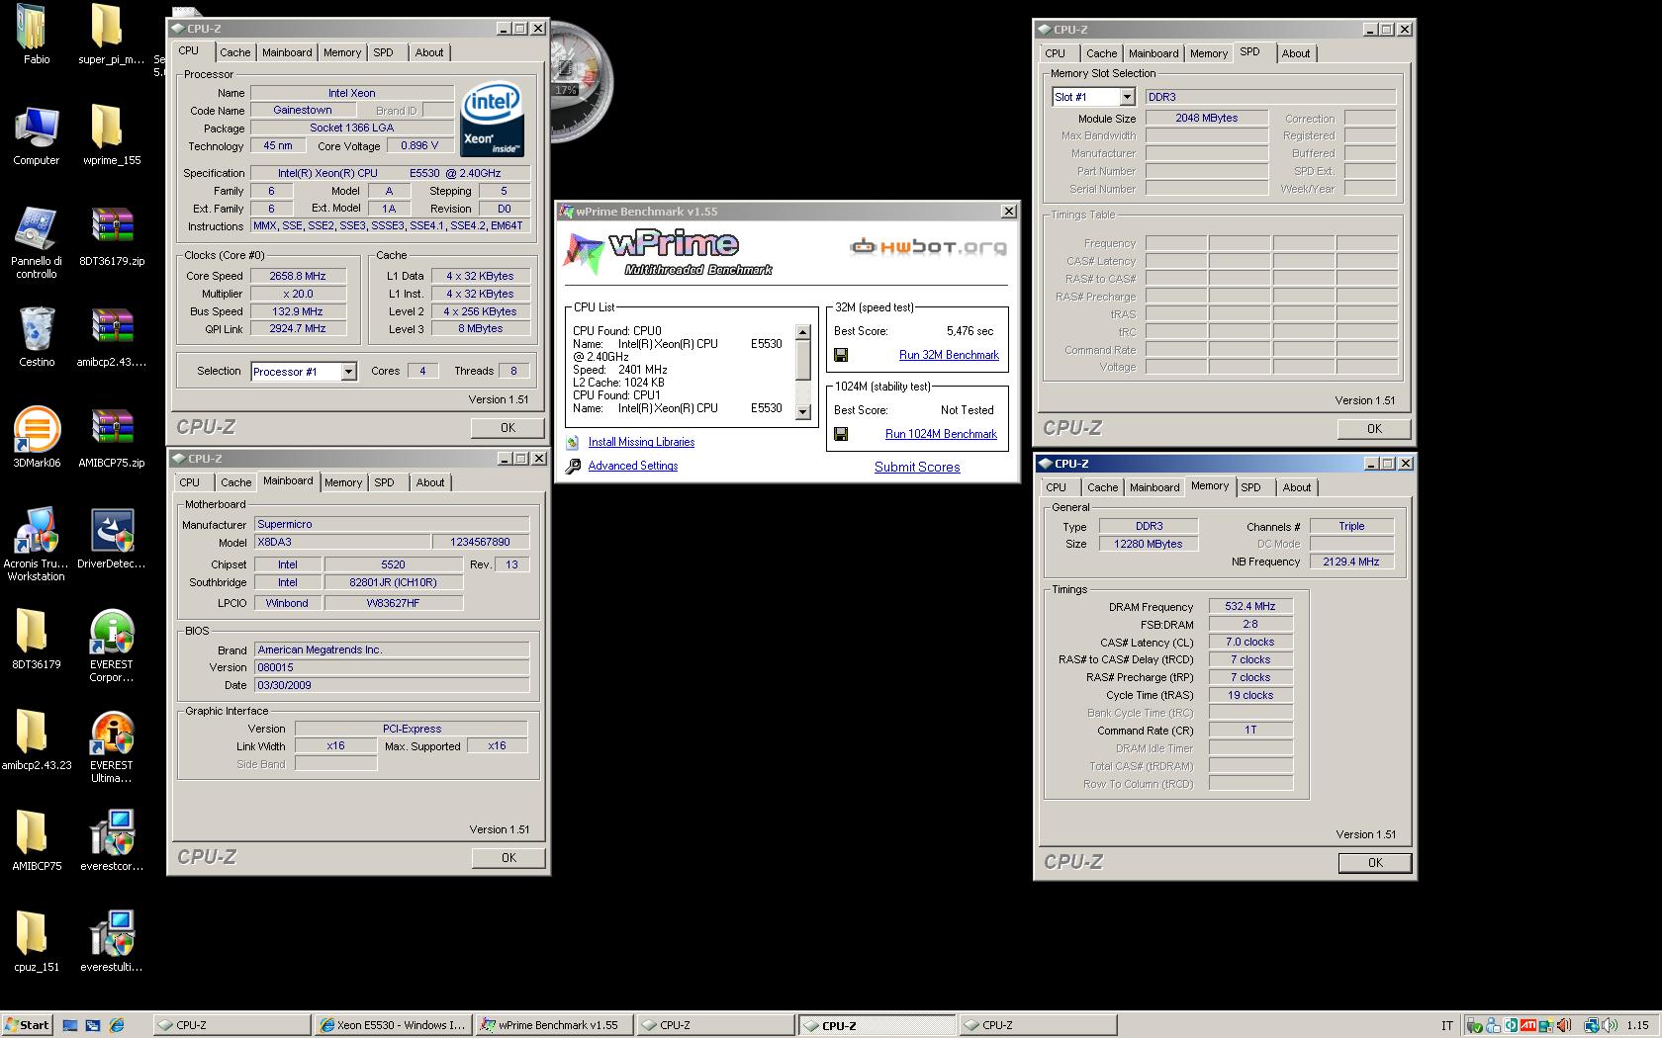The height and width of the screenshot is (1038, 1662).
Task: Click the Memory size 12280 MBytes value
Action: click(1149, 544)
